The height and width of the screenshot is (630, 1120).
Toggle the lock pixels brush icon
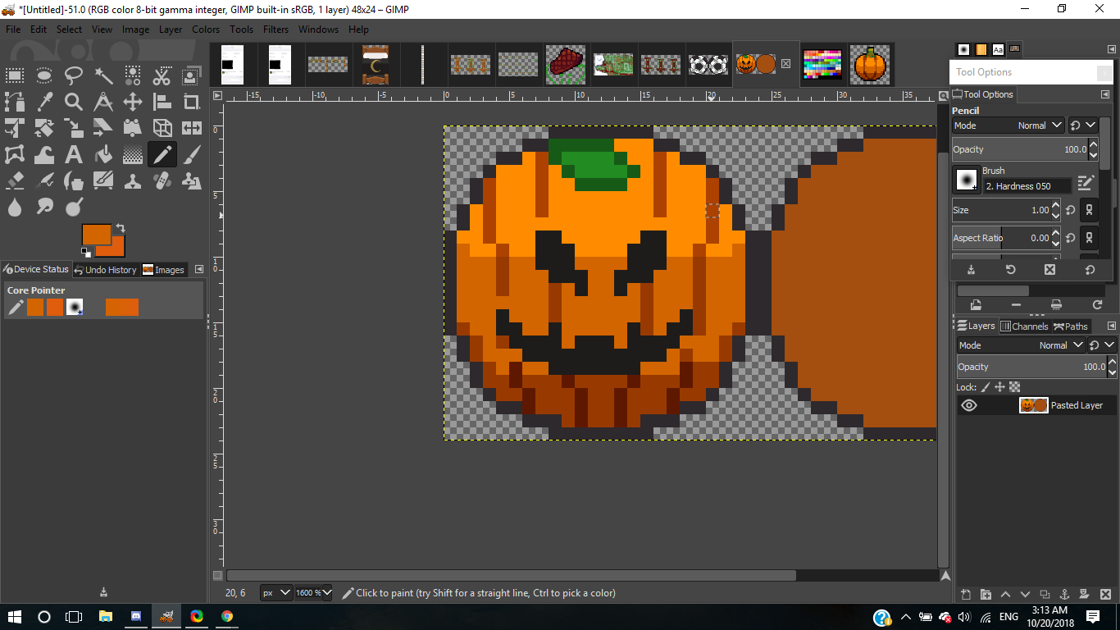986,387
